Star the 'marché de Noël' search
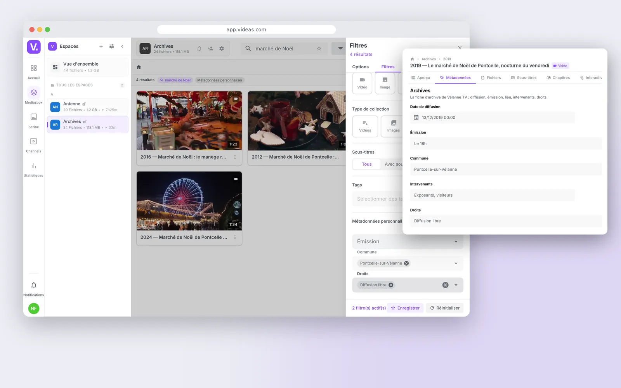The width and height of the screenshot is (621, 388). point(319,48)
